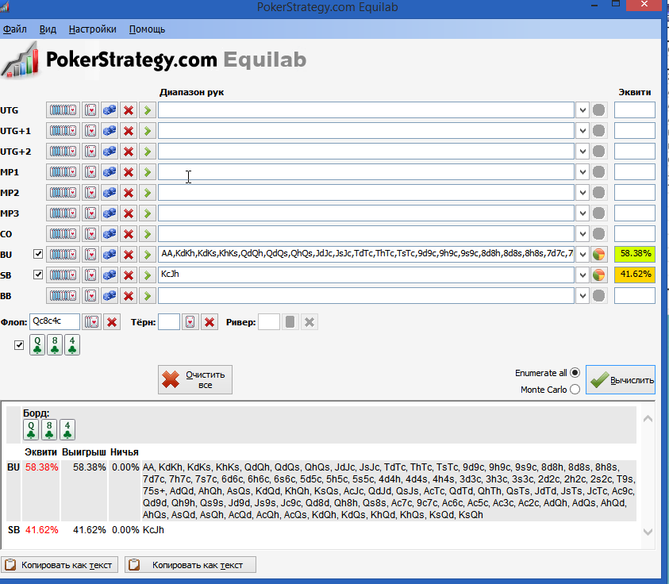Expand UTG+2 range dropdown arrow
Viewport: 669px width, 584px height.
(x=582, y=152)
